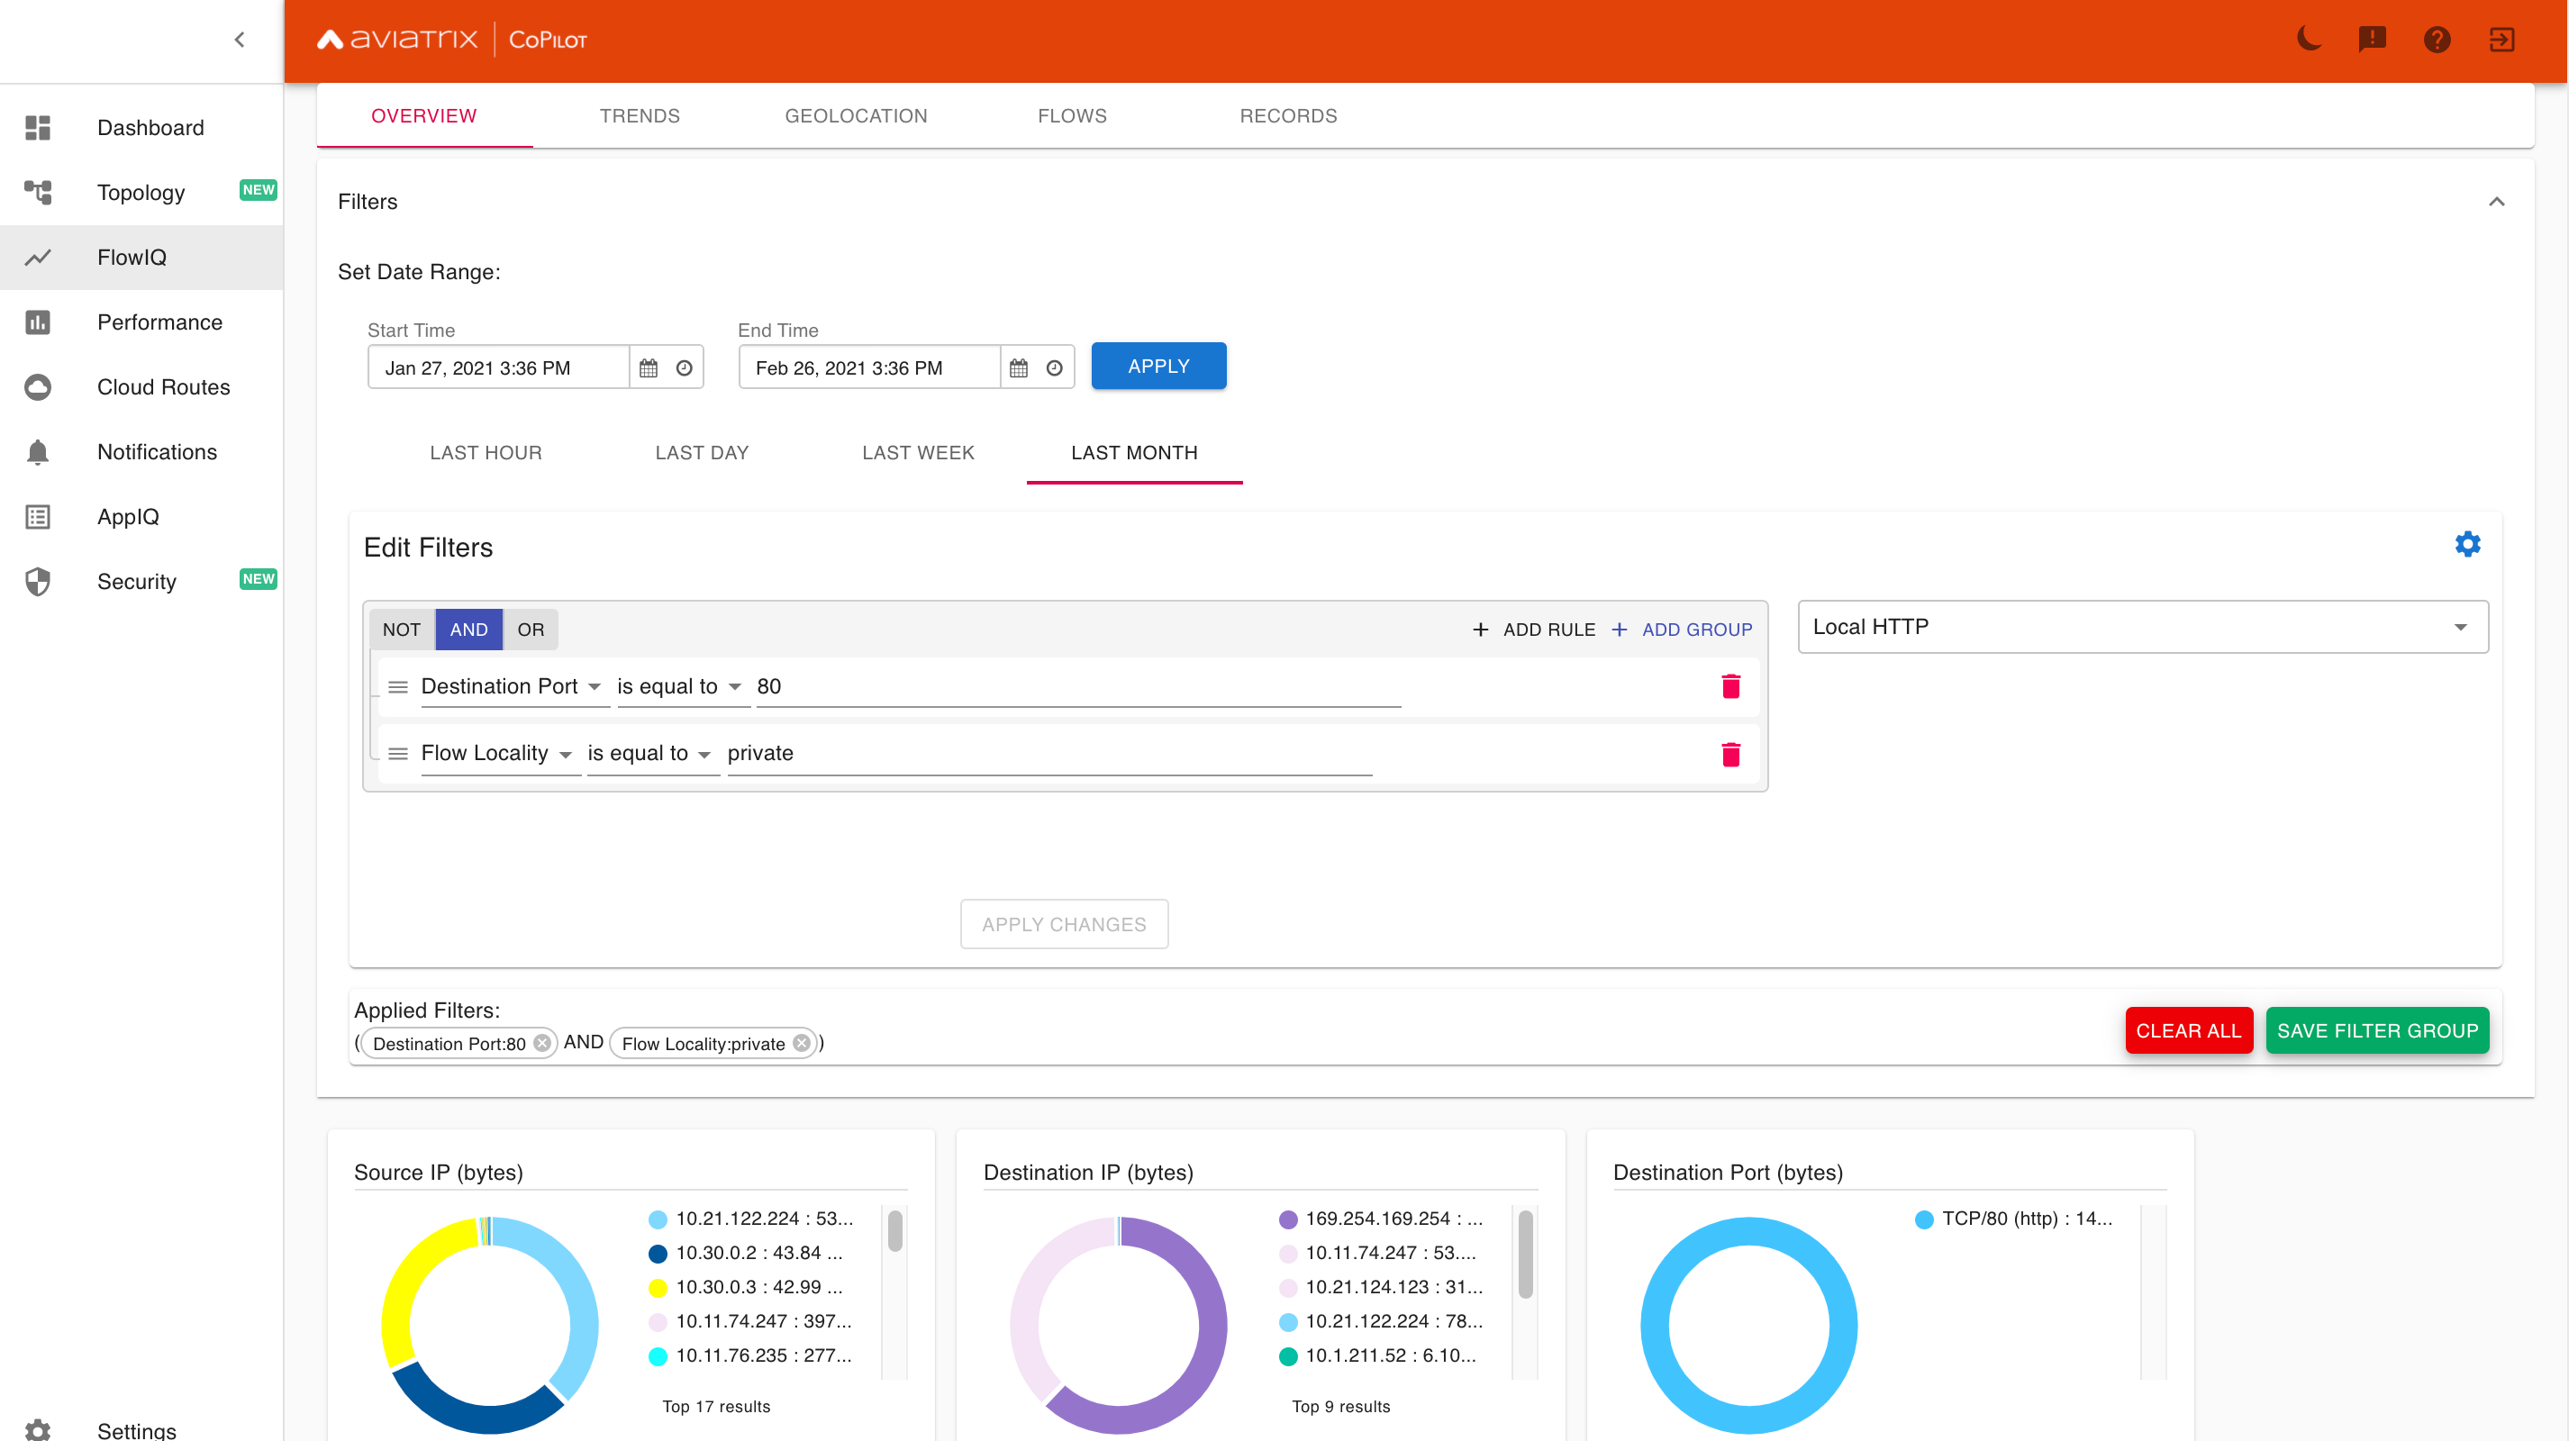
Task: Collapse the sidebar with the left chevron
Action: (x=240, y=40)
